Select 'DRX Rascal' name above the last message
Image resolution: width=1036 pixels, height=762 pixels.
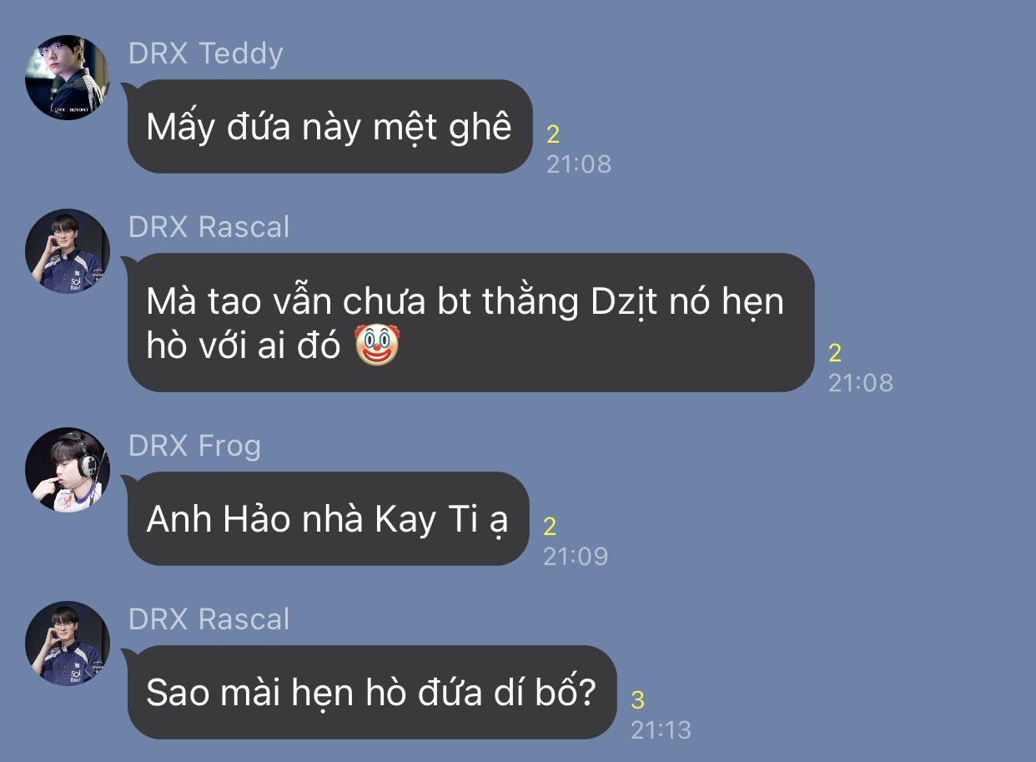pos(209,619)
